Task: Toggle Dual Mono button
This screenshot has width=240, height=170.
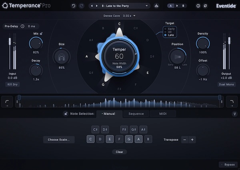Action: [x=226, y=84]
